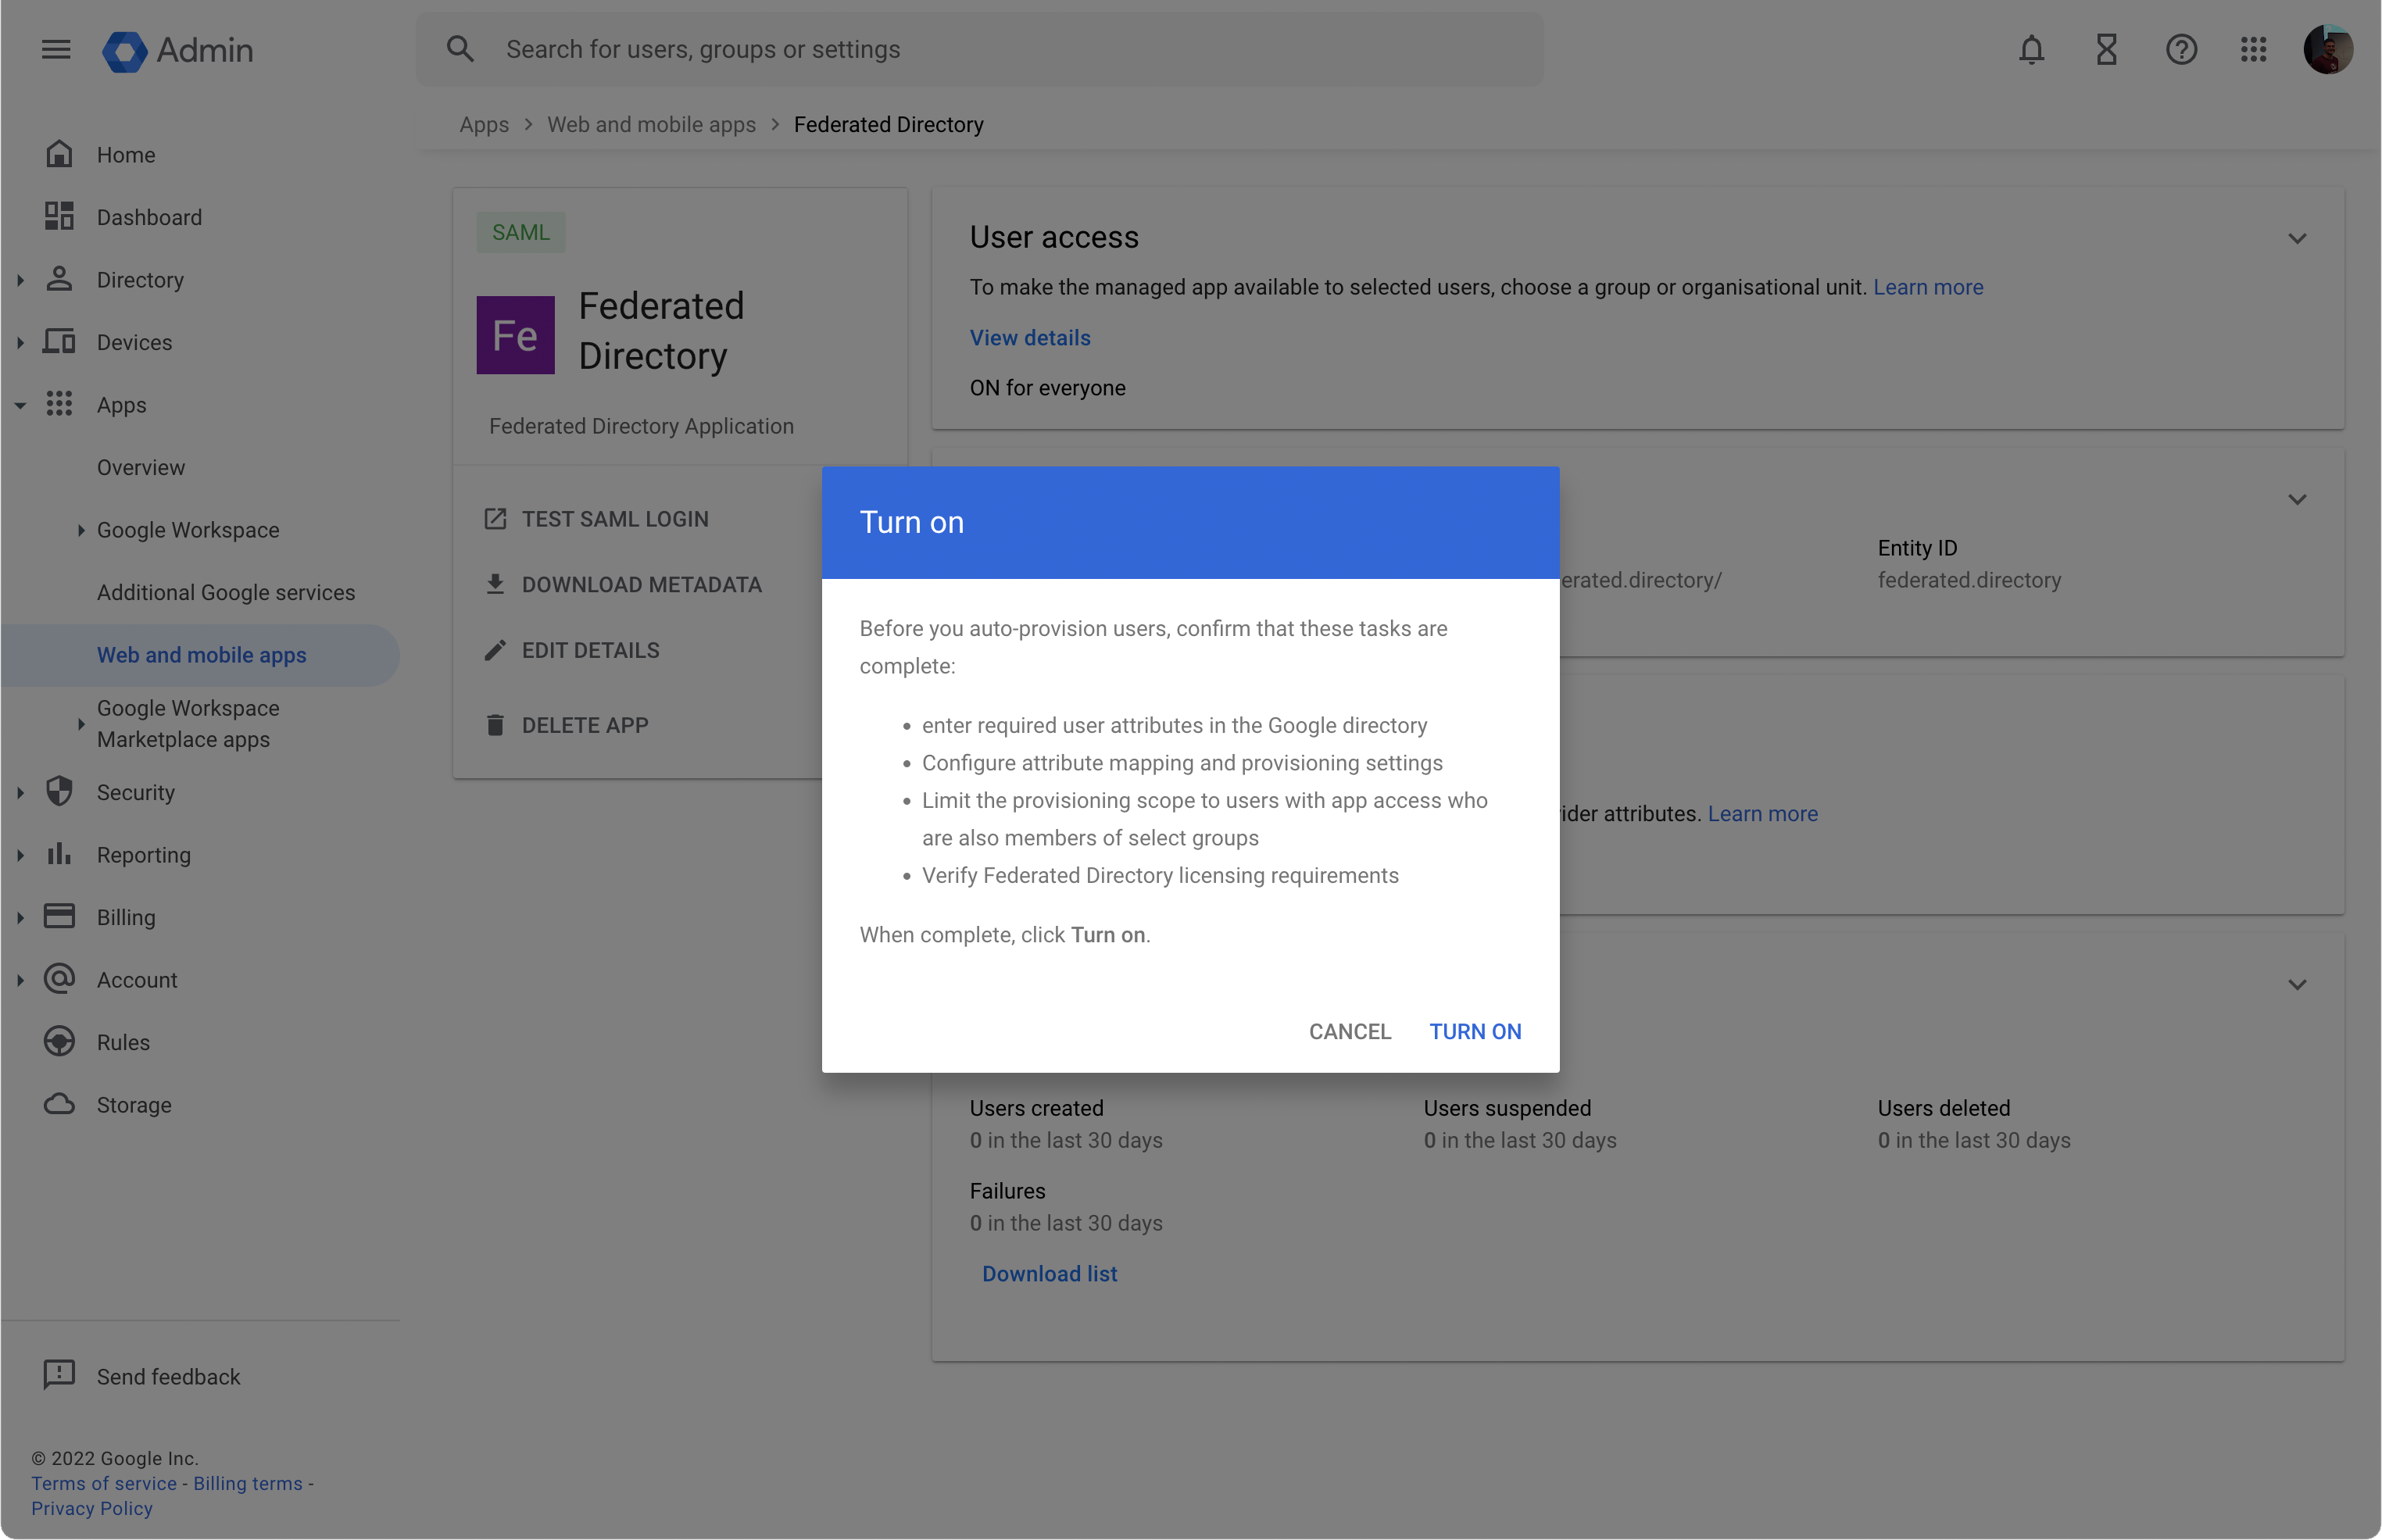
Task: Click the search users field
Action: 1000,48
